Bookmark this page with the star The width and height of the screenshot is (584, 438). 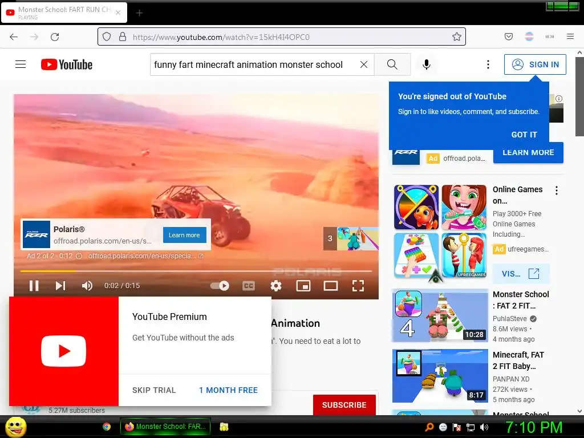457,37
